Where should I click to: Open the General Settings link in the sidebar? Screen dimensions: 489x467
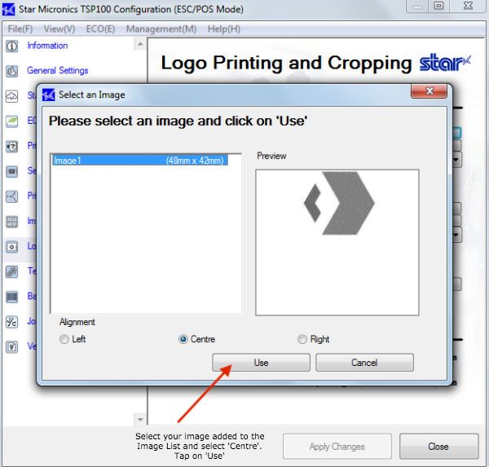(58, 71)
